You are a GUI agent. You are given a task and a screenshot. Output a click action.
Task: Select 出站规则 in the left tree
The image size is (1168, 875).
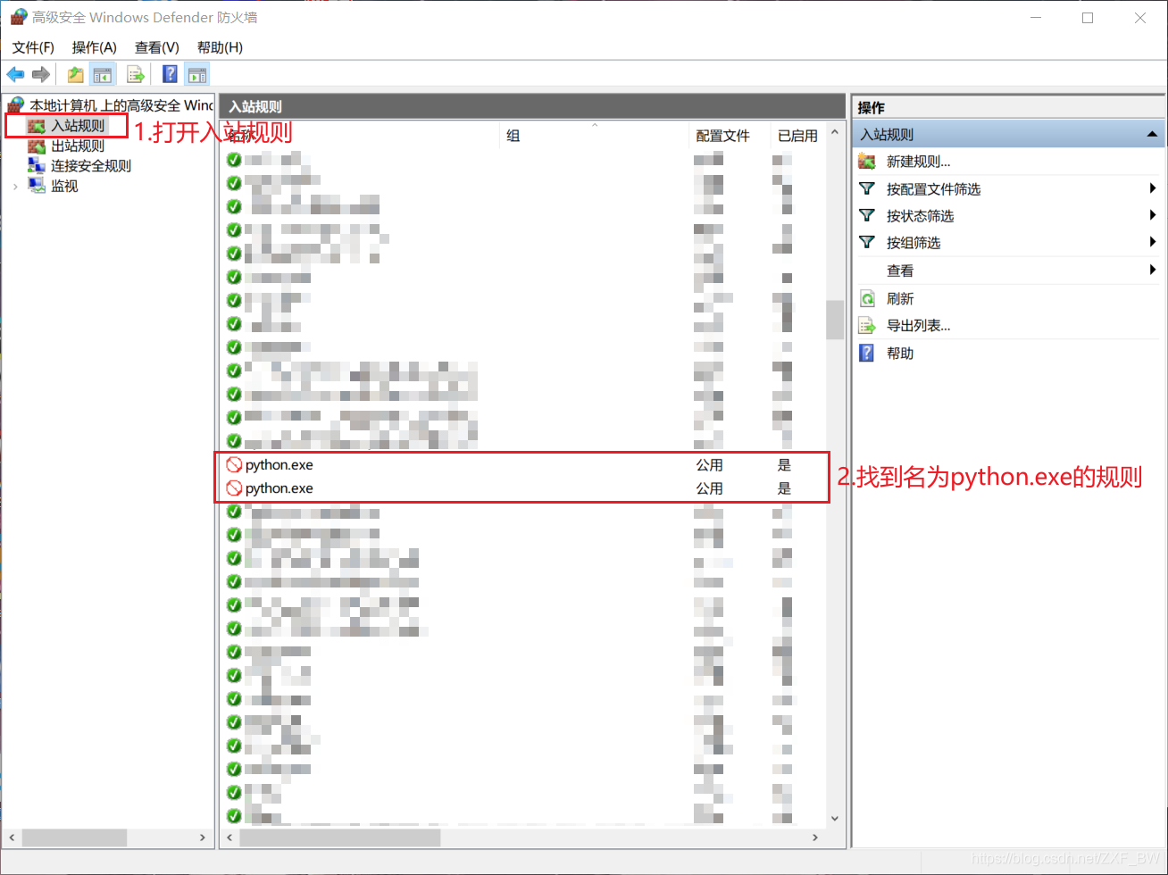click(x=78, y=146)
